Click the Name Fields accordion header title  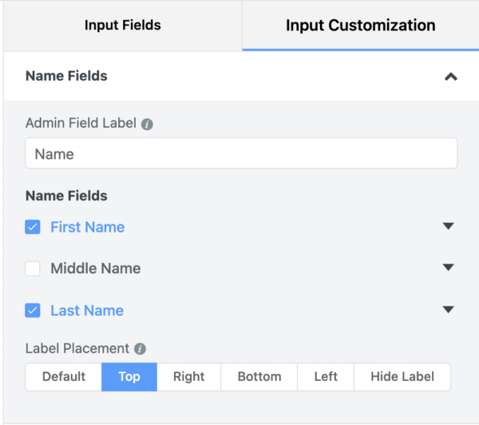66,77
